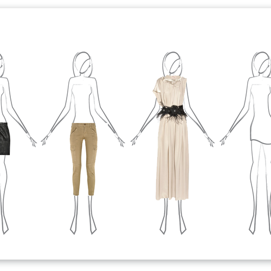
Task: Select the far-right mannequin's sketched tunic hem
Action: [x=260, y=141]
